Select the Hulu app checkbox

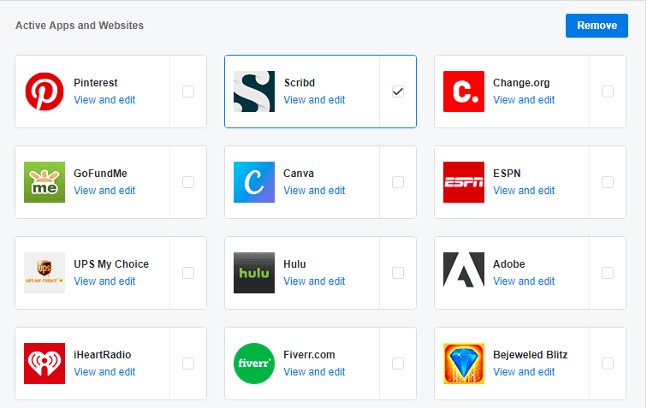point(398,273)
